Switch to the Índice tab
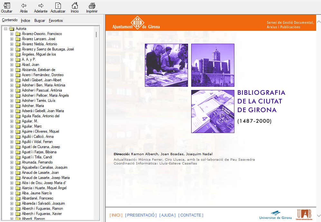Screen dimensions: 321x222 click(25, 21)
